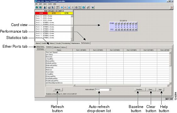Click the Clear button
The width and height of the screenshot is (177, 113).
(151, 89)
